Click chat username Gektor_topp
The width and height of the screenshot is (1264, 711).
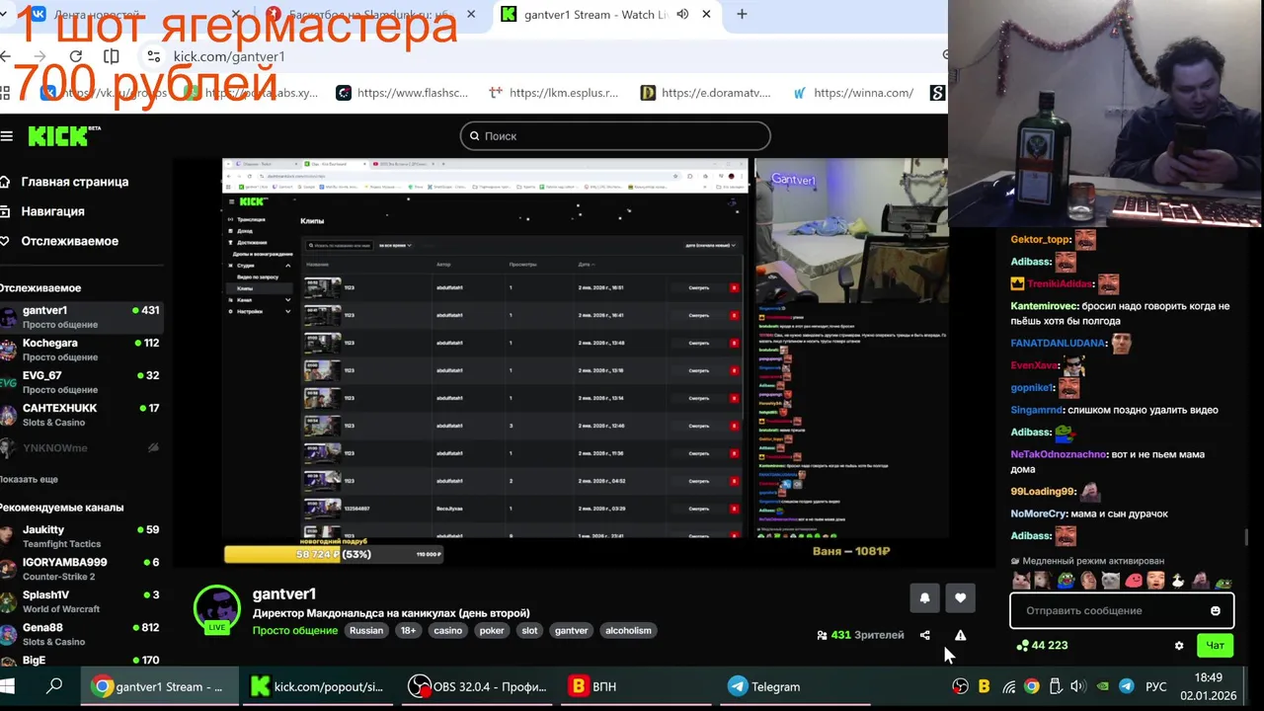(1041, 239)
